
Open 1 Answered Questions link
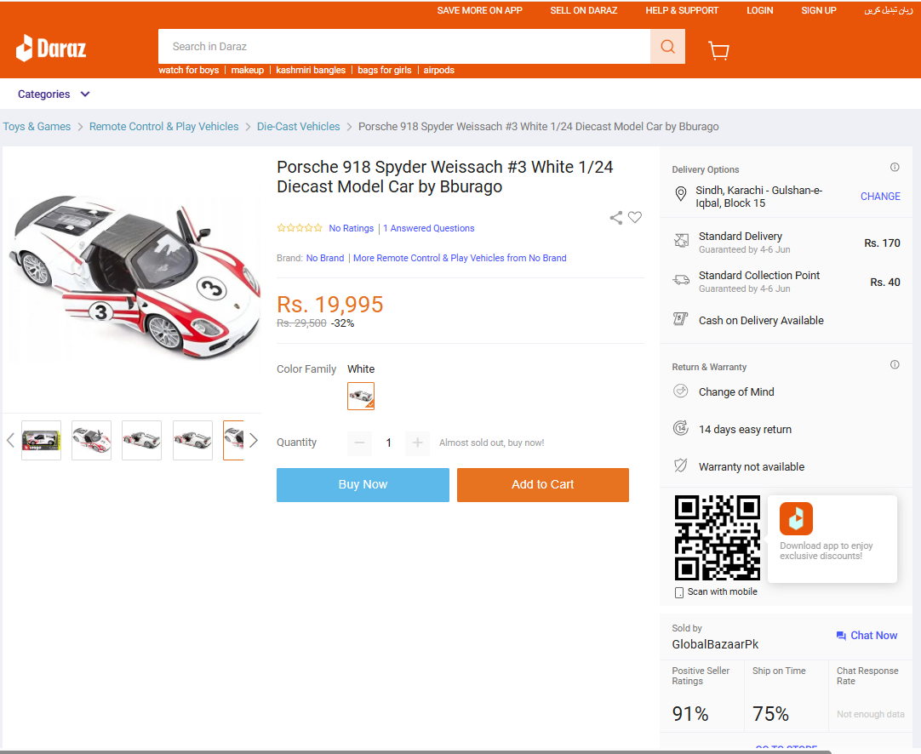point(429,228)
